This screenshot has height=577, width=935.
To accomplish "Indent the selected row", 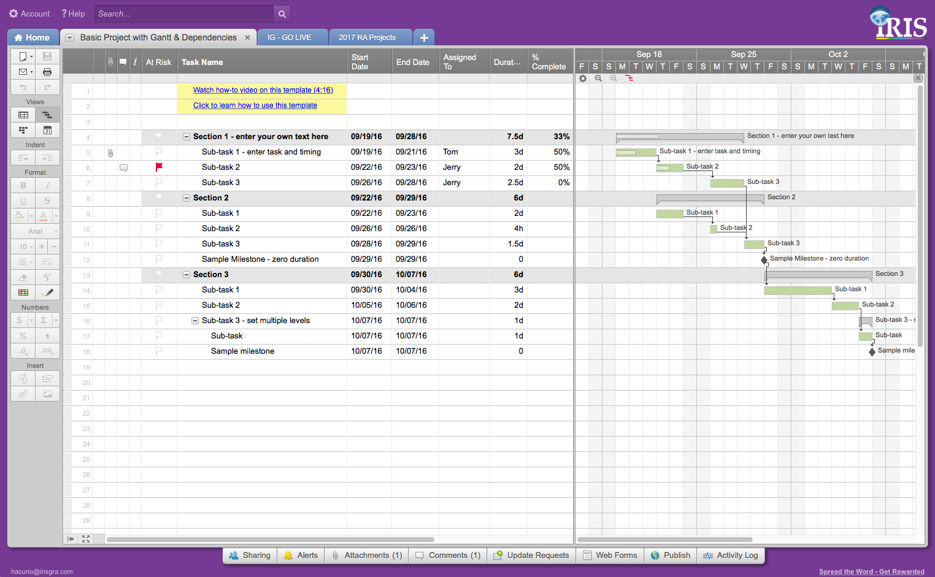I will pos(47,158).
